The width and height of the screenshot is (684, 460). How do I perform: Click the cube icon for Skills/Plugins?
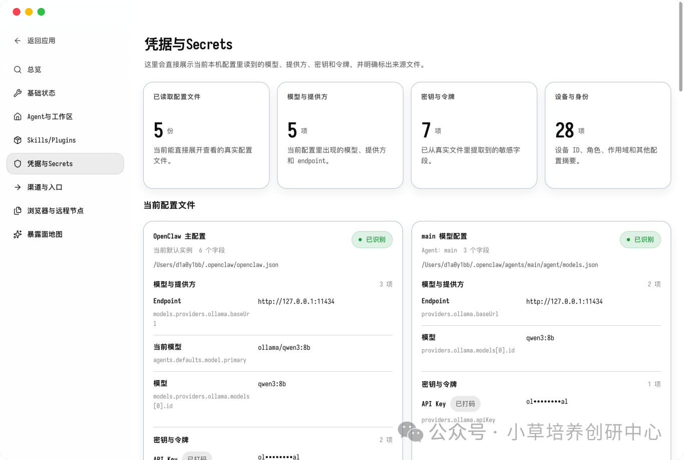(18, 140)
